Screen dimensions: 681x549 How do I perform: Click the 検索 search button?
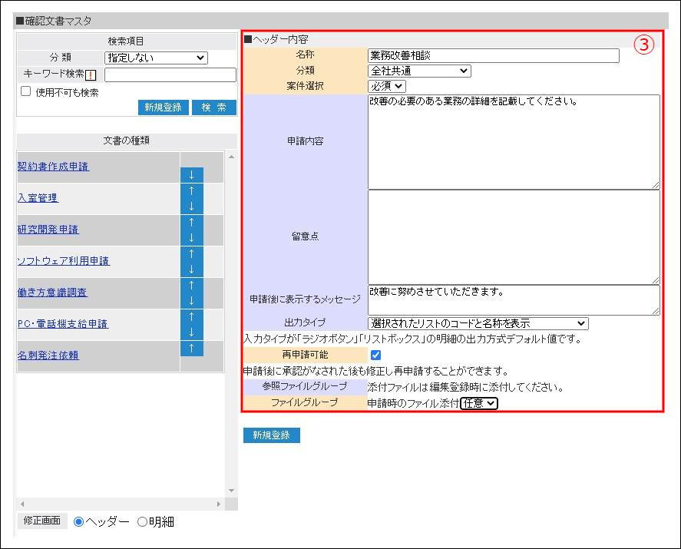click(213, 107)
